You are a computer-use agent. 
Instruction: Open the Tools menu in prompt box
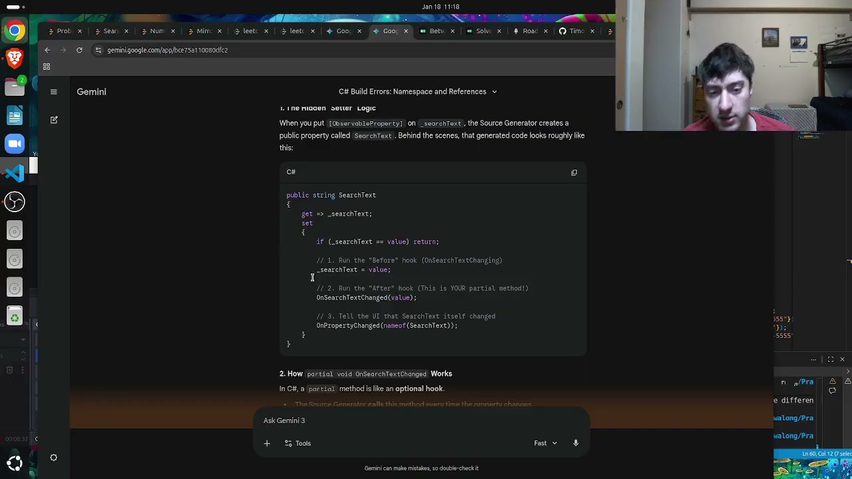298,443
